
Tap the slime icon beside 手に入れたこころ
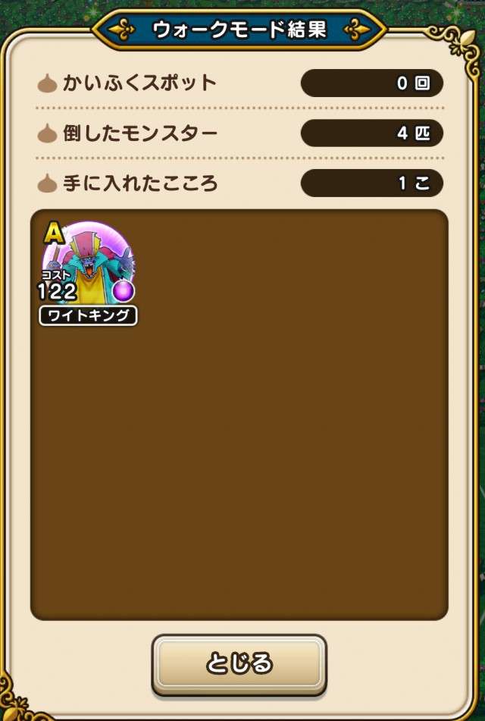pyautogui.click(x=47, y=184)
